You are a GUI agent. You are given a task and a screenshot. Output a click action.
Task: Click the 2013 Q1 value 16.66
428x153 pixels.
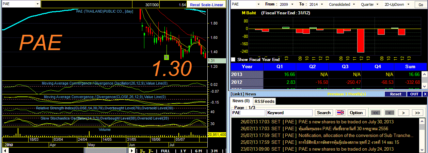point(289,74)
